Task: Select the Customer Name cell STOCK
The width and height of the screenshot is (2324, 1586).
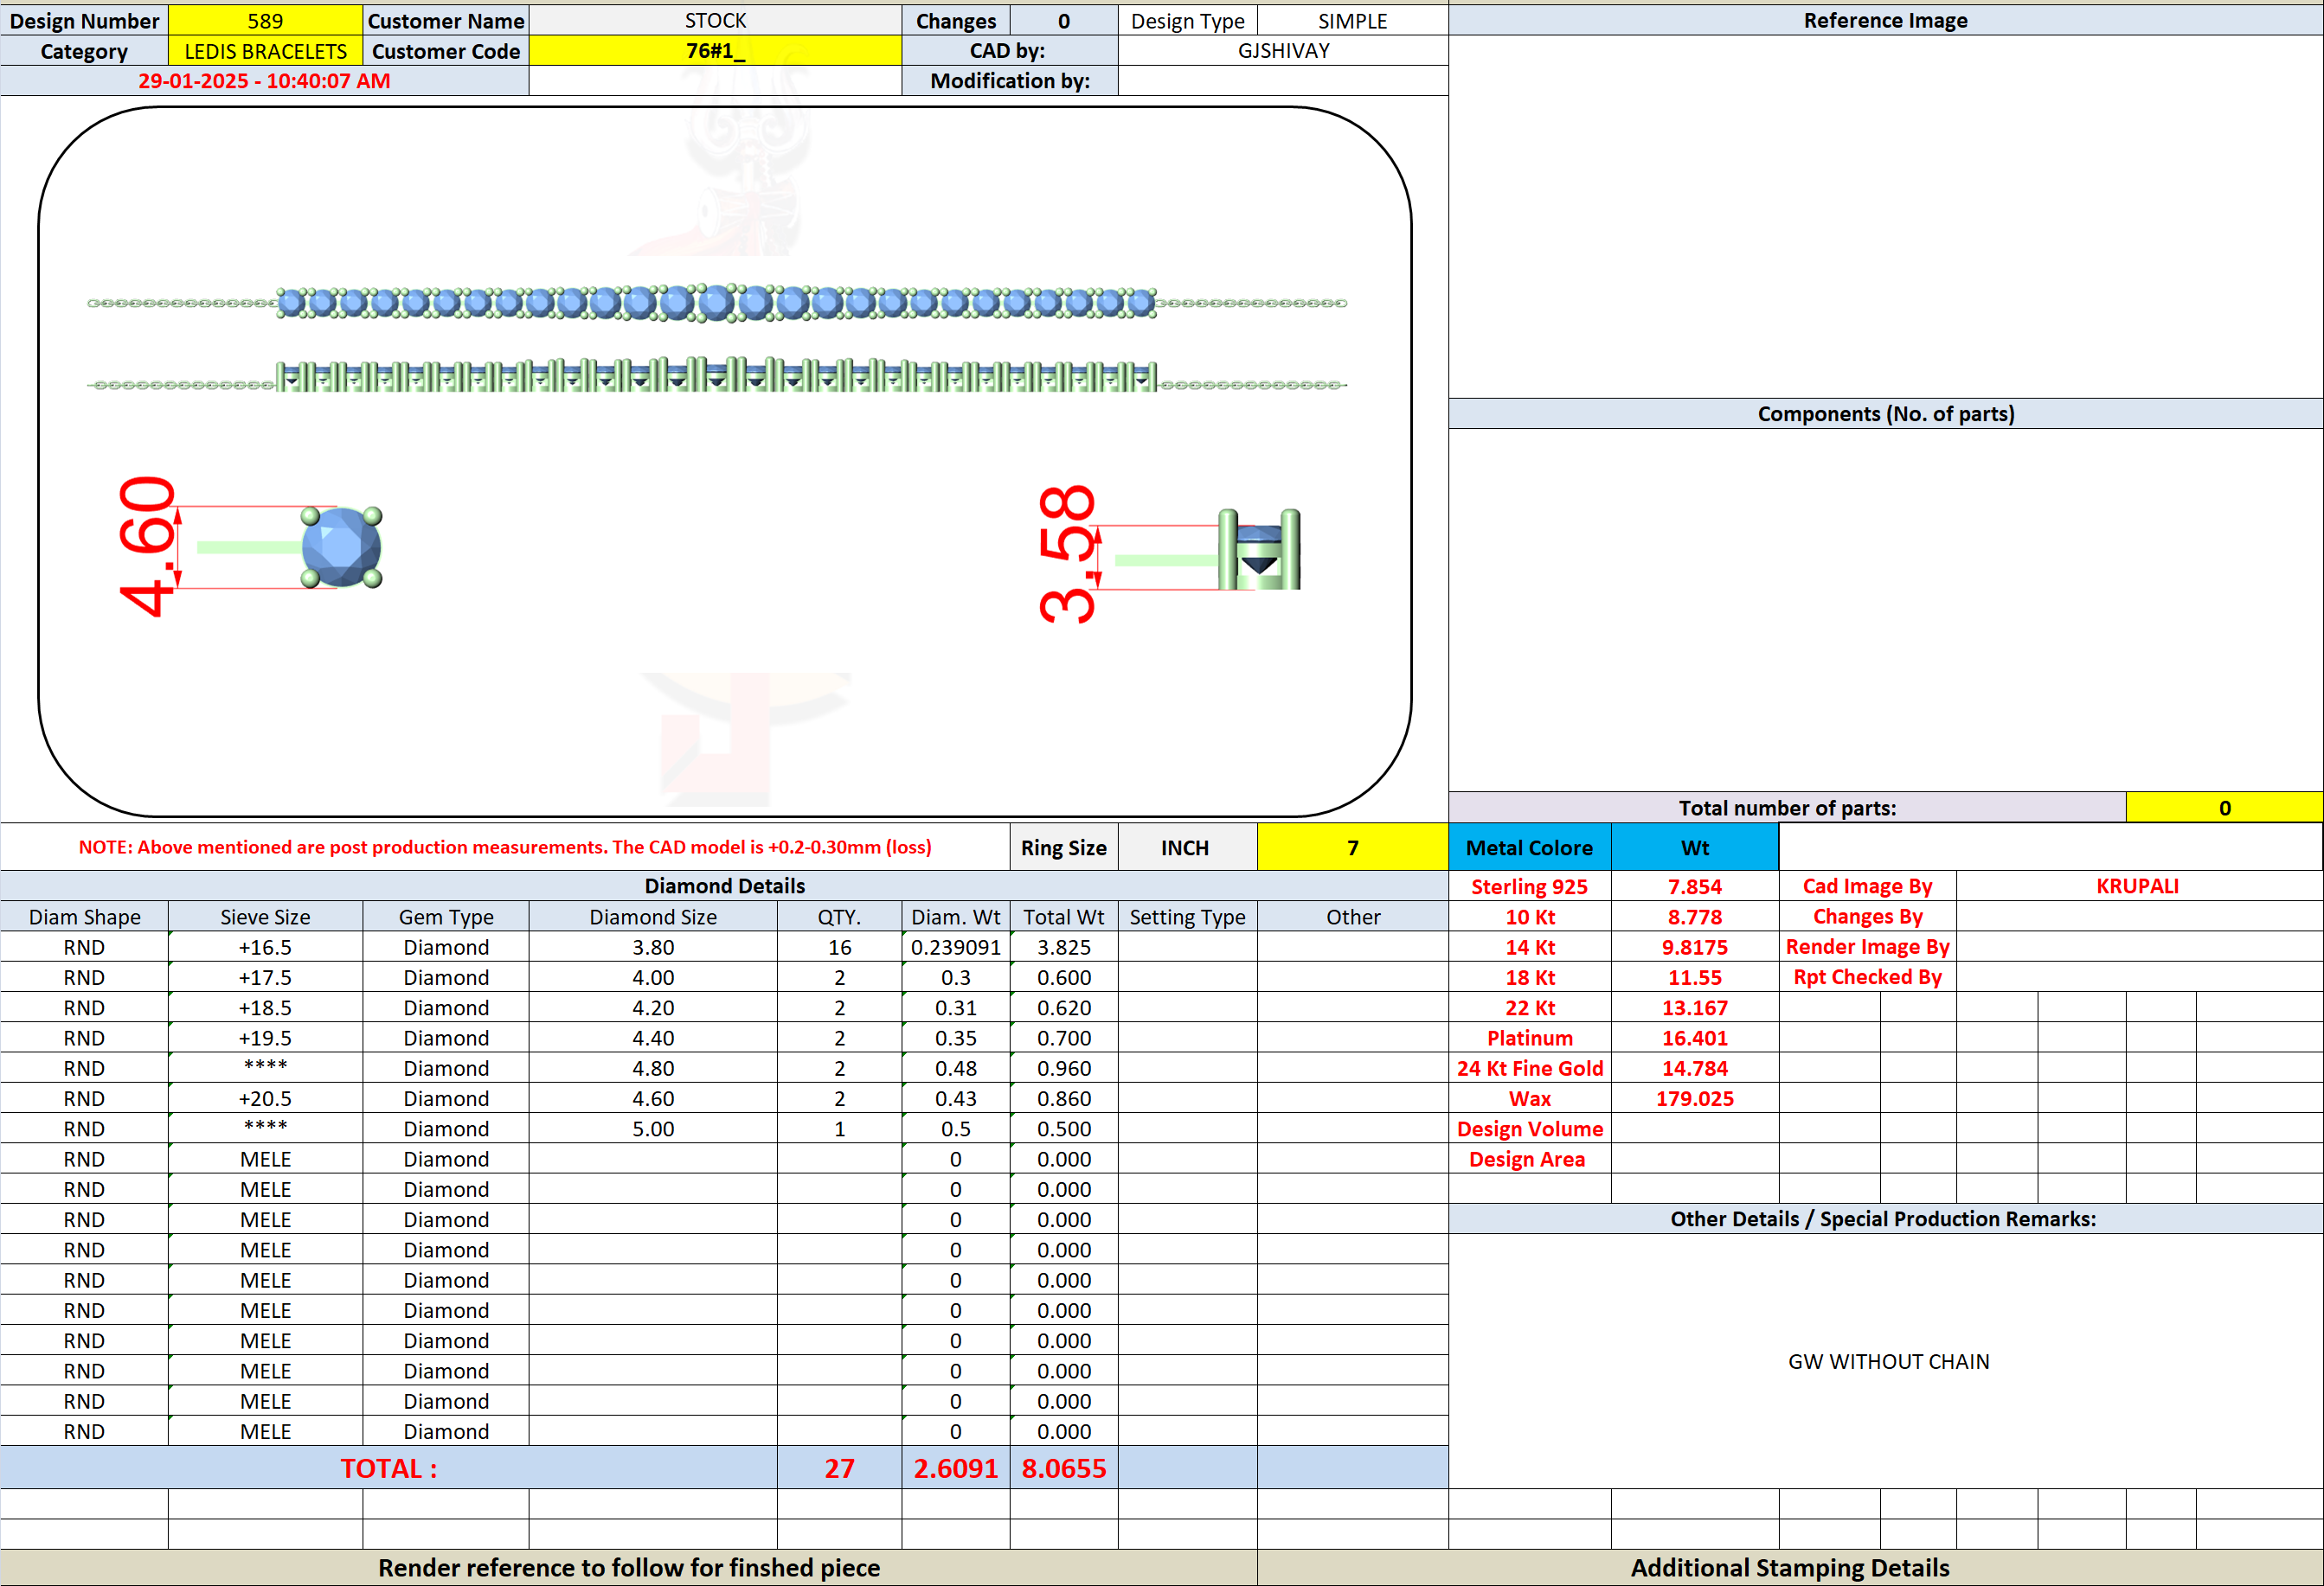Action: pos(715,21)
